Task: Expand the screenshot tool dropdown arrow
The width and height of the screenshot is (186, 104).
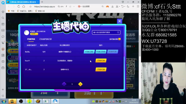Action: coord(119,6)
